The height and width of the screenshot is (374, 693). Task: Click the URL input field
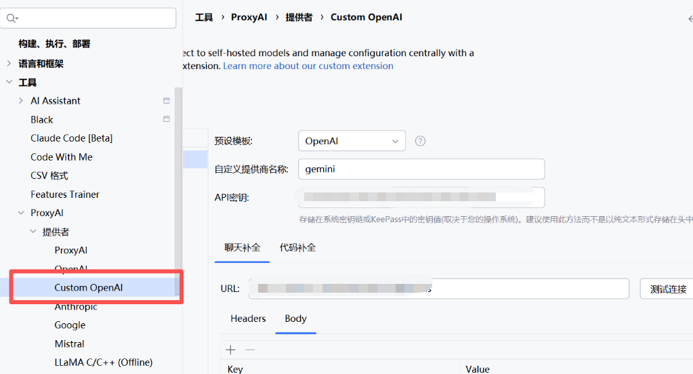click(x=438, y=289)
